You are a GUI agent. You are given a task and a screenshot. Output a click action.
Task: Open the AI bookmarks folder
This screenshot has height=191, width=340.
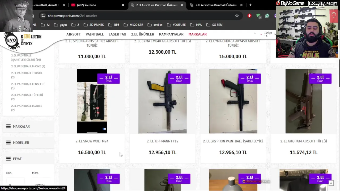[x=45, y=25]
